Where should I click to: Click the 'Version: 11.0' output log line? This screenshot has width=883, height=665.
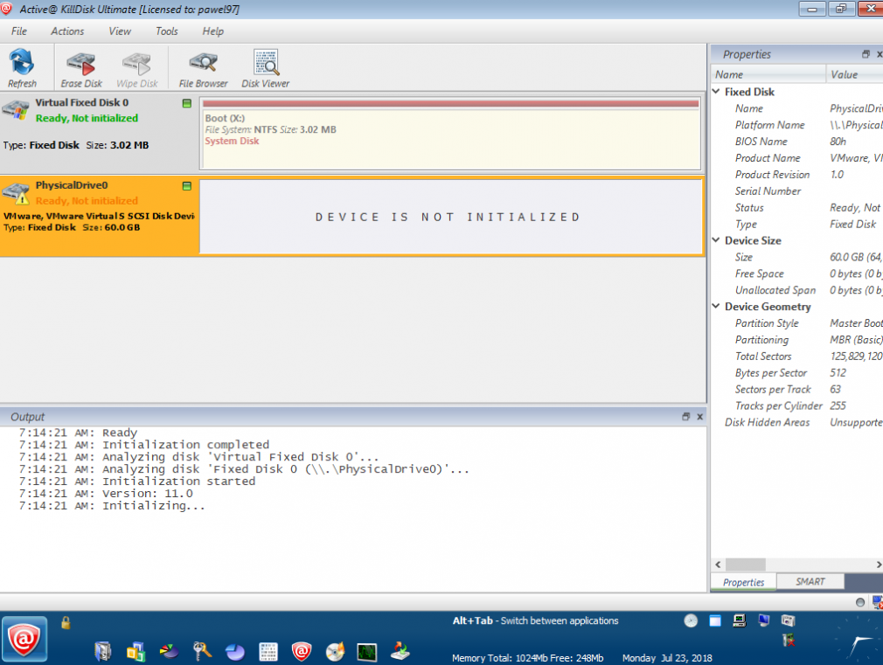point(106,494)
